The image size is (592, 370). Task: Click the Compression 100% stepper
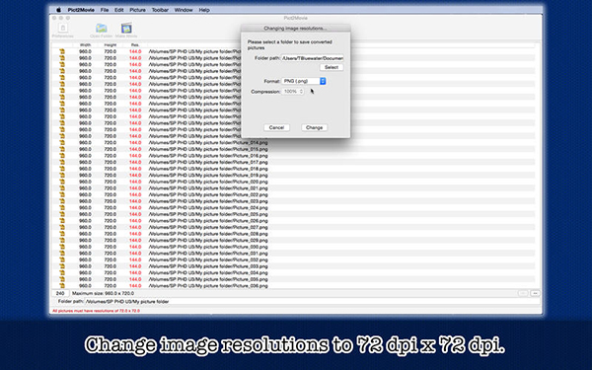[301, 92]
